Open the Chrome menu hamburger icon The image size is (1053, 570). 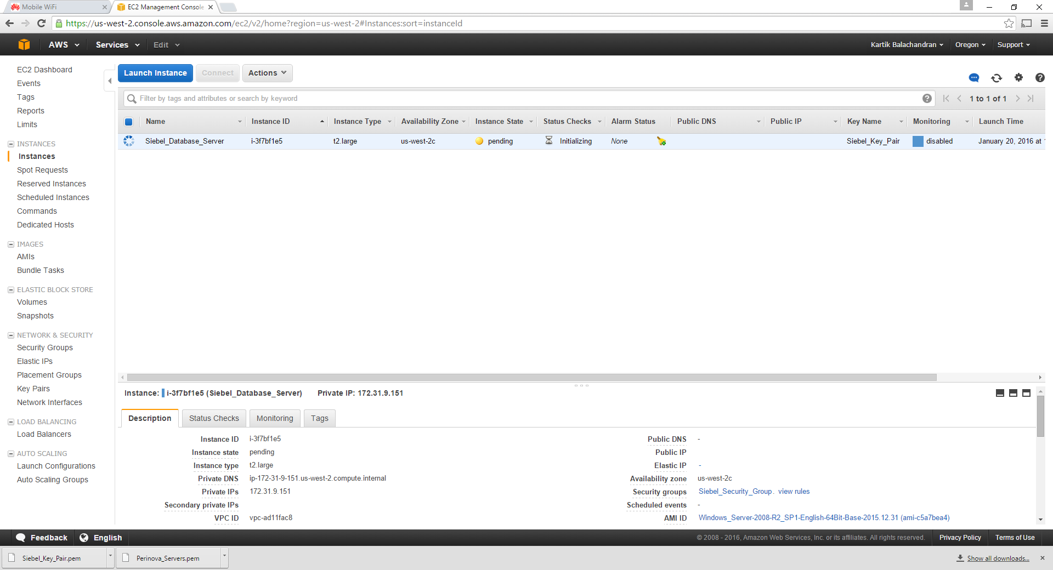coord(1044,23)
